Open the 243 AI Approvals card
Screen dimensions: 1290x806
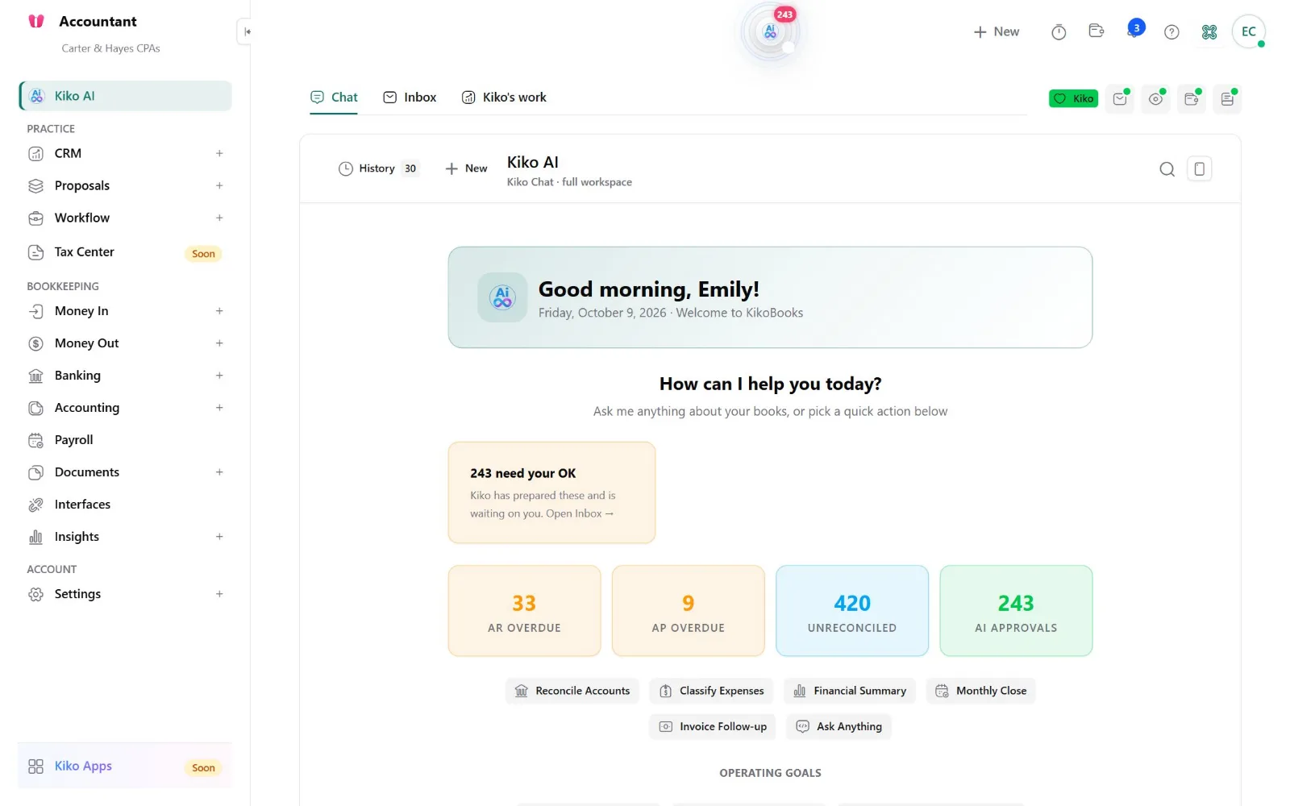pos(1016,611)
